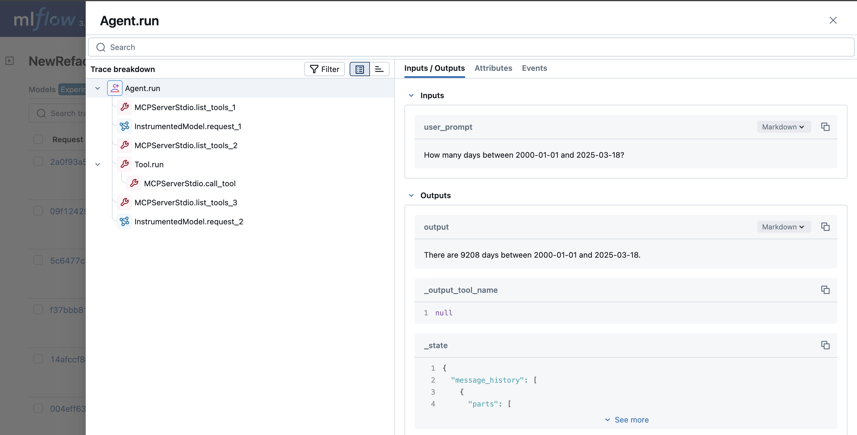
Task: Open the Events tab
Action: (x=534, y=68)
